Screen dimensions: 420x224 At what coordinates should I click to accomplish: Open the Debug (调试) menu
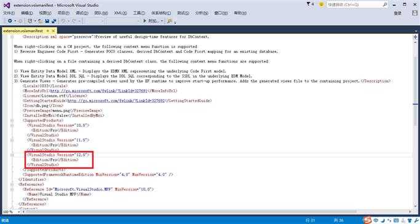tap(82, 13)
